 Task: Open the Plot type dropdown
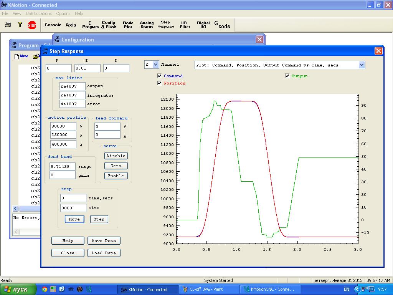362,65
